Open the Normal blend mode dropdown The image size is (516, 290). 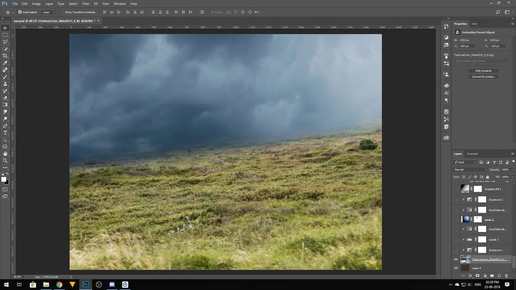(470, 170)
